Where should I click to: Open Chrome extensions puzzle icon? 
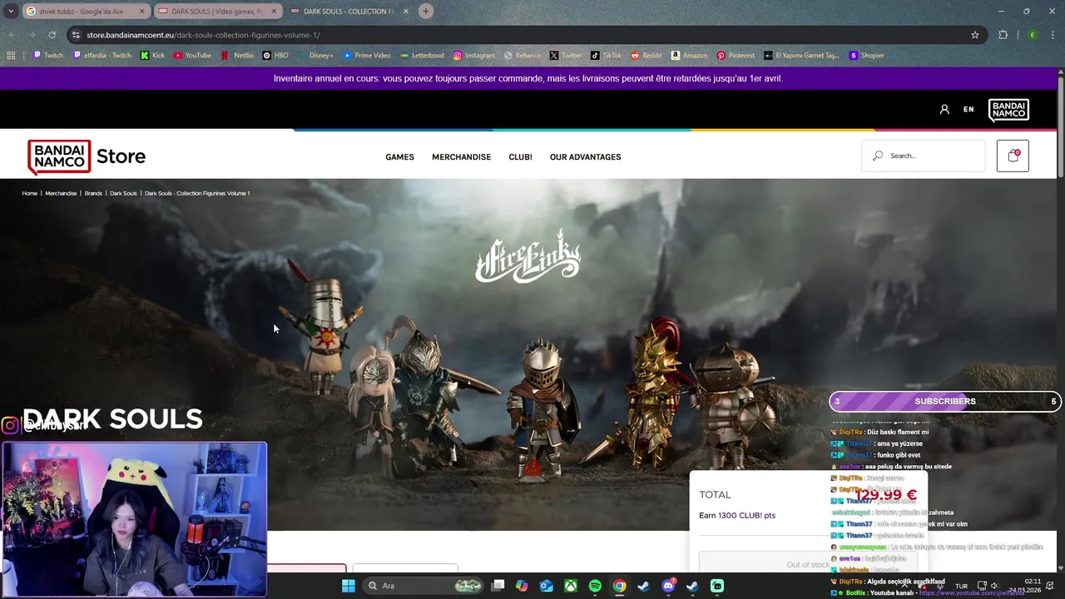(x=1003, y=35)
